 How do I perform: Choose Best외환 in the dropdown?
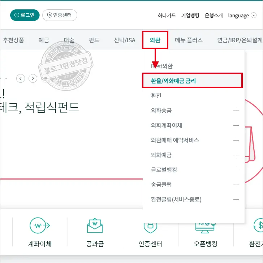(x=162, y=66)
